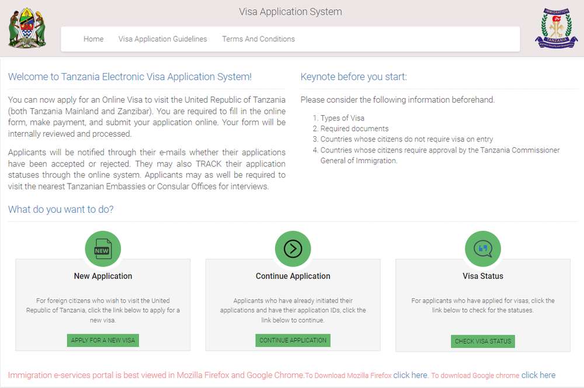Image resolution: width=584 pixels, height=388 pixels.
Task: Click the Visa Status chat bubble icon
Action: point(482,249)
